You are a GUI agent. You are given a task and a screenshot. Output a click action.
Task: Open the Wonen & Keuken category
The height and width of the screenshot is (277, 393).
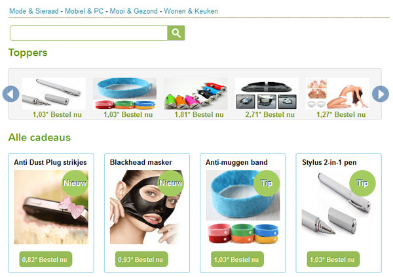pos(191,11)
